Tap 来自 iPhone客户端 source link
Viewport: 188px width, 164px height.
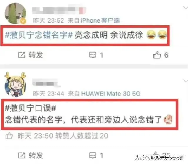(94, 20)
